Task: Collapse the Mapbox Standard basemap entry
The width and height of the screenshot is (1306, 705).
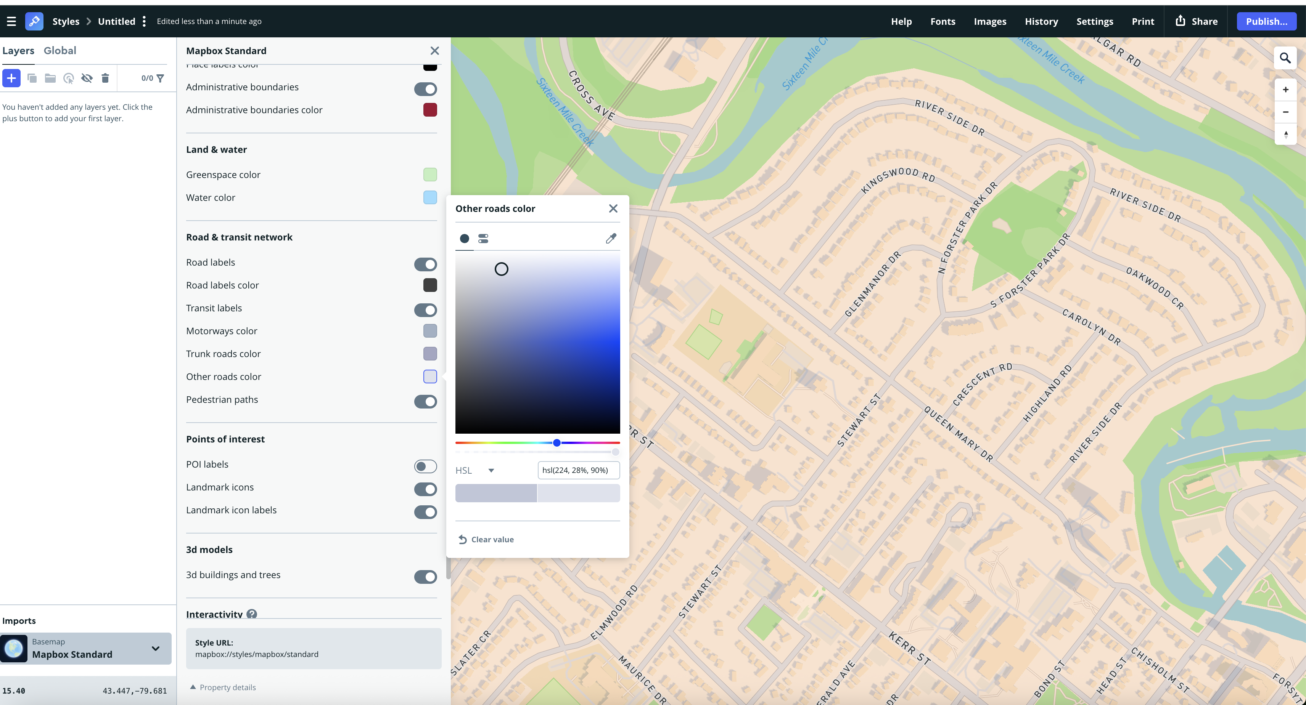Action: (154, 648)
